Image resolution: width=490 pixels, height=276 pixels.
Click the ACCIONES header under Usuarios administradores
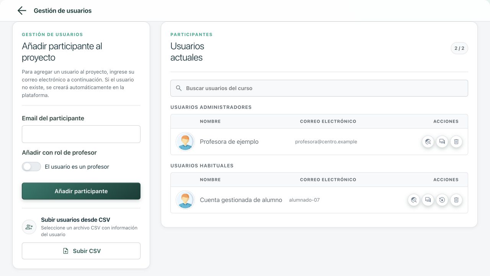pyautogui.click(x=446, y=122)
